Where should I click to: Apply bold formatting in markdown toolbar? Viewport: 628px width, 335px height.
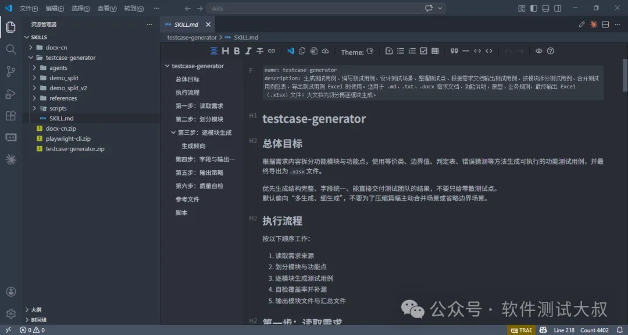pyautogui.click(x=237, y=51)
